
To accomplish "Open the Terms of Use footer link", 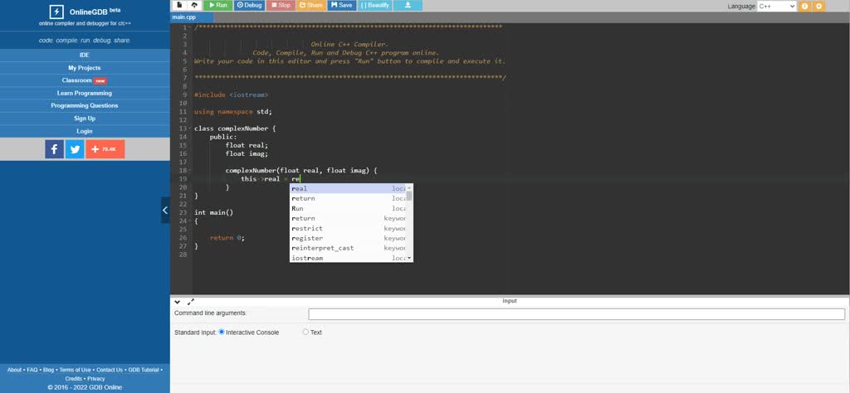I will [75, 371].
